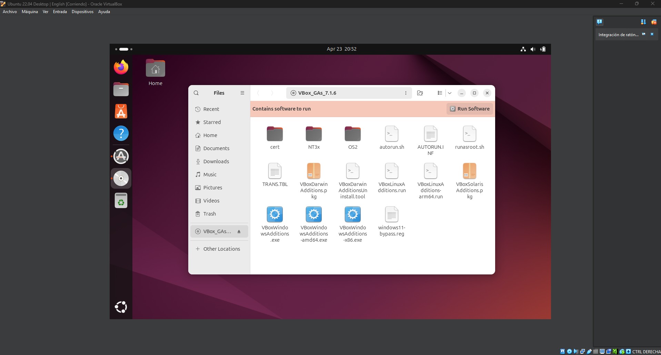Select VBoxLinuxAdditions-arm64.run file
The image size is (661, 355).
(431, 181)
